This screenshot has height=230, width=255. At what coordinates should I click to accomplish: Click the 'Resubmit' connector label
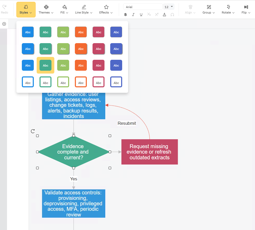pyautogui.click(x=127, y=123)
